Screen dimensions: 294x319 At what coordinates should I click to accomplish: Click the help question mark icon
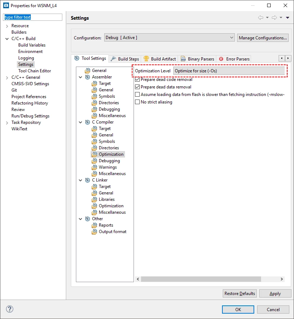click(10, 309)
